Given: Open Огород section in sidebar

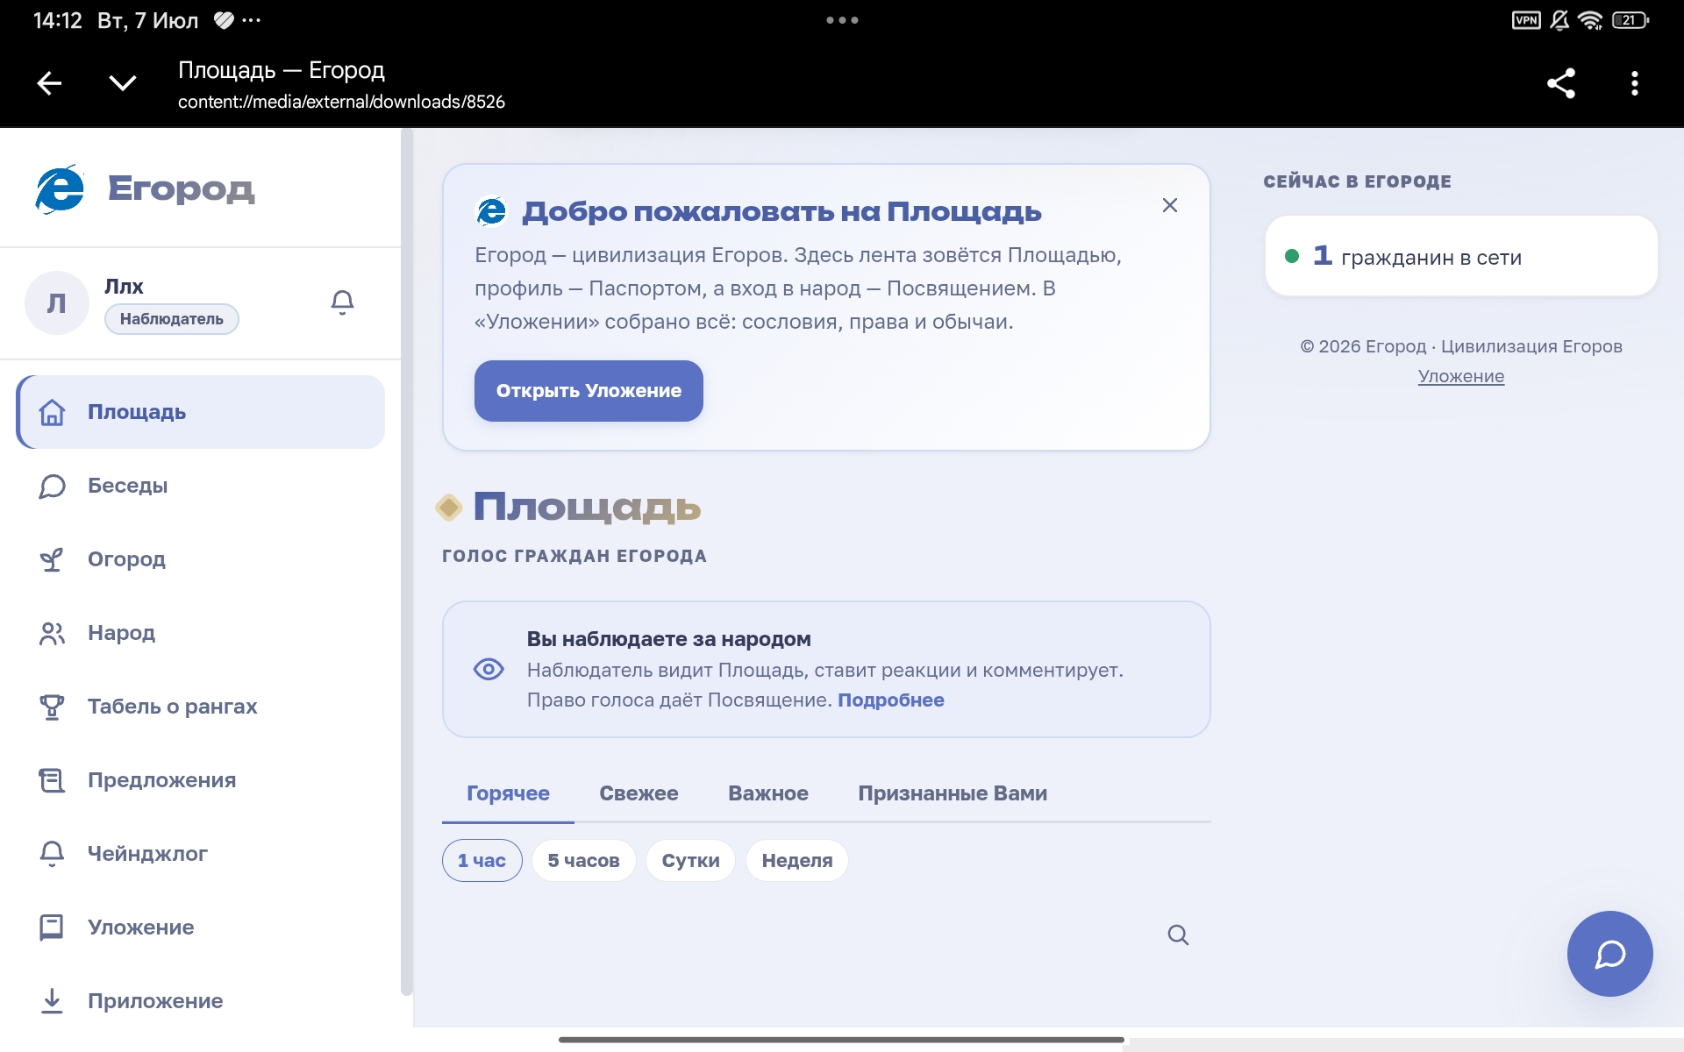Looking at the screenshot, I should [200, 559].
